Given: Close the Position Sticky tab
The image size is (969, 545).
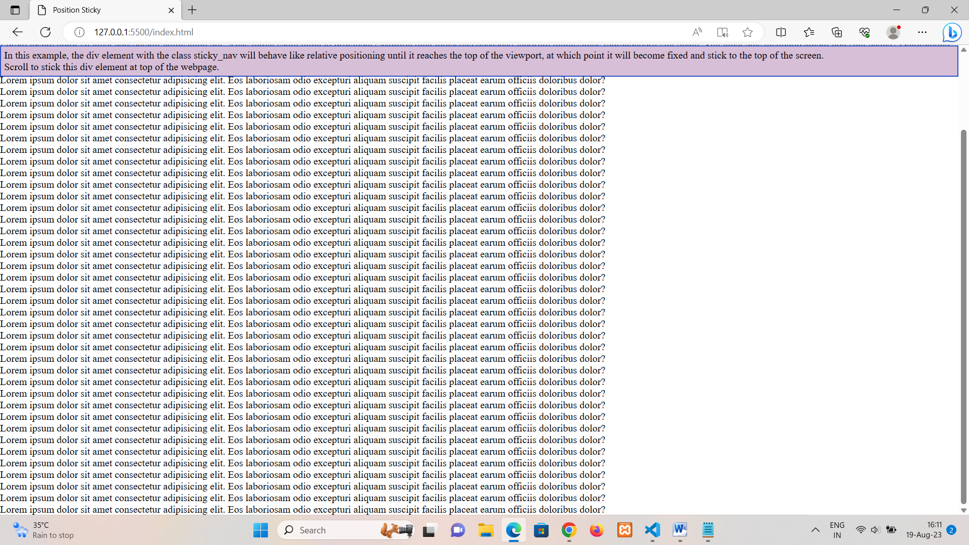Looking at the screenshot, I should 171,10.
